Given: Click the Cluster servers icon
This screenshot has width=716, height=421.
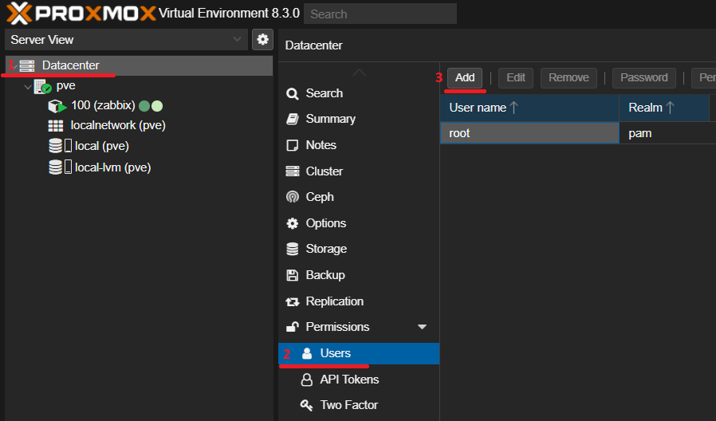Looking at the screenshot, I should click(x=293, y=171).
